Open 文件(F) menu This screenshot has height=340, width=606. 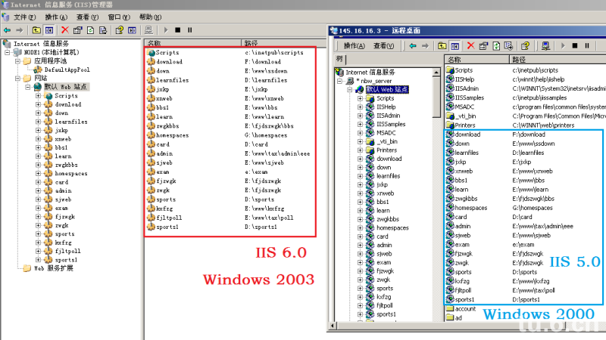coord(24,17)
